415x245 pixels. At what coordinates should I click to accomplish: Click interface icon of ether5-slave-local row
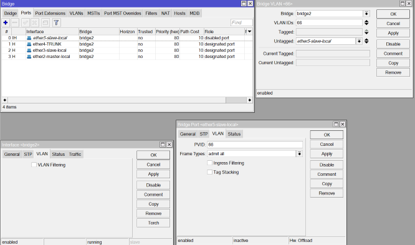[29, 38]
